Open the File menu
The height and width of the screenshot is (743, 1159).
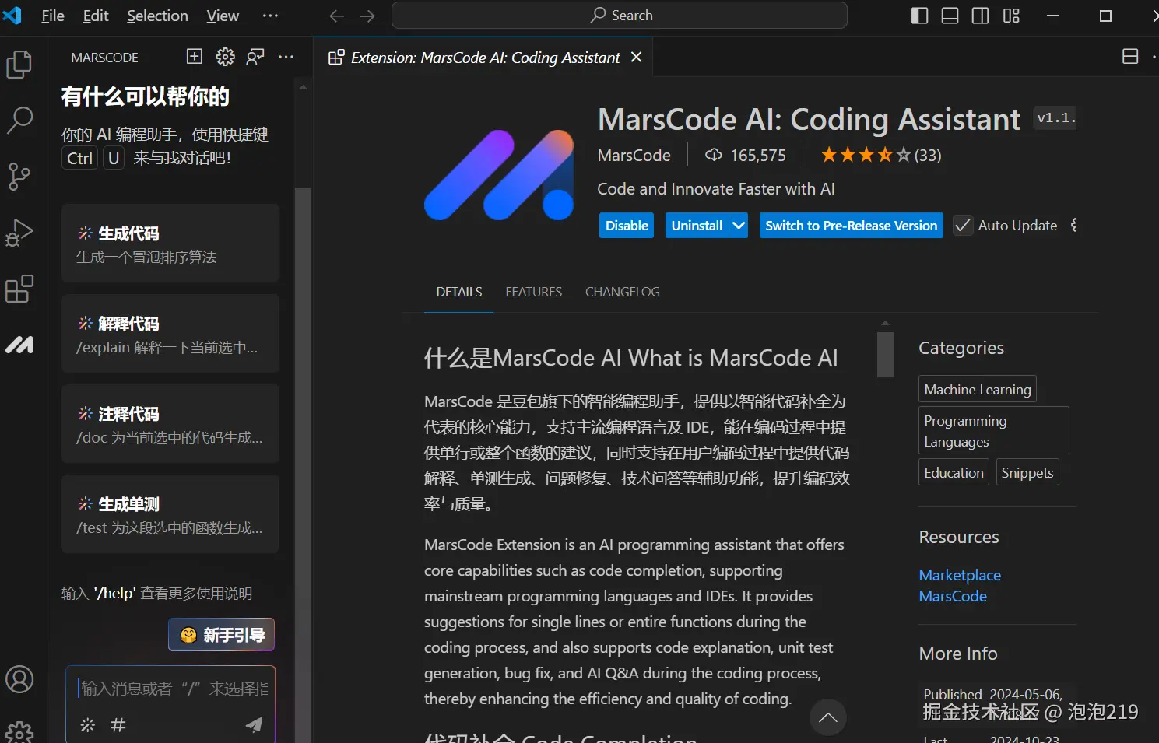click(x=53, y=16)
